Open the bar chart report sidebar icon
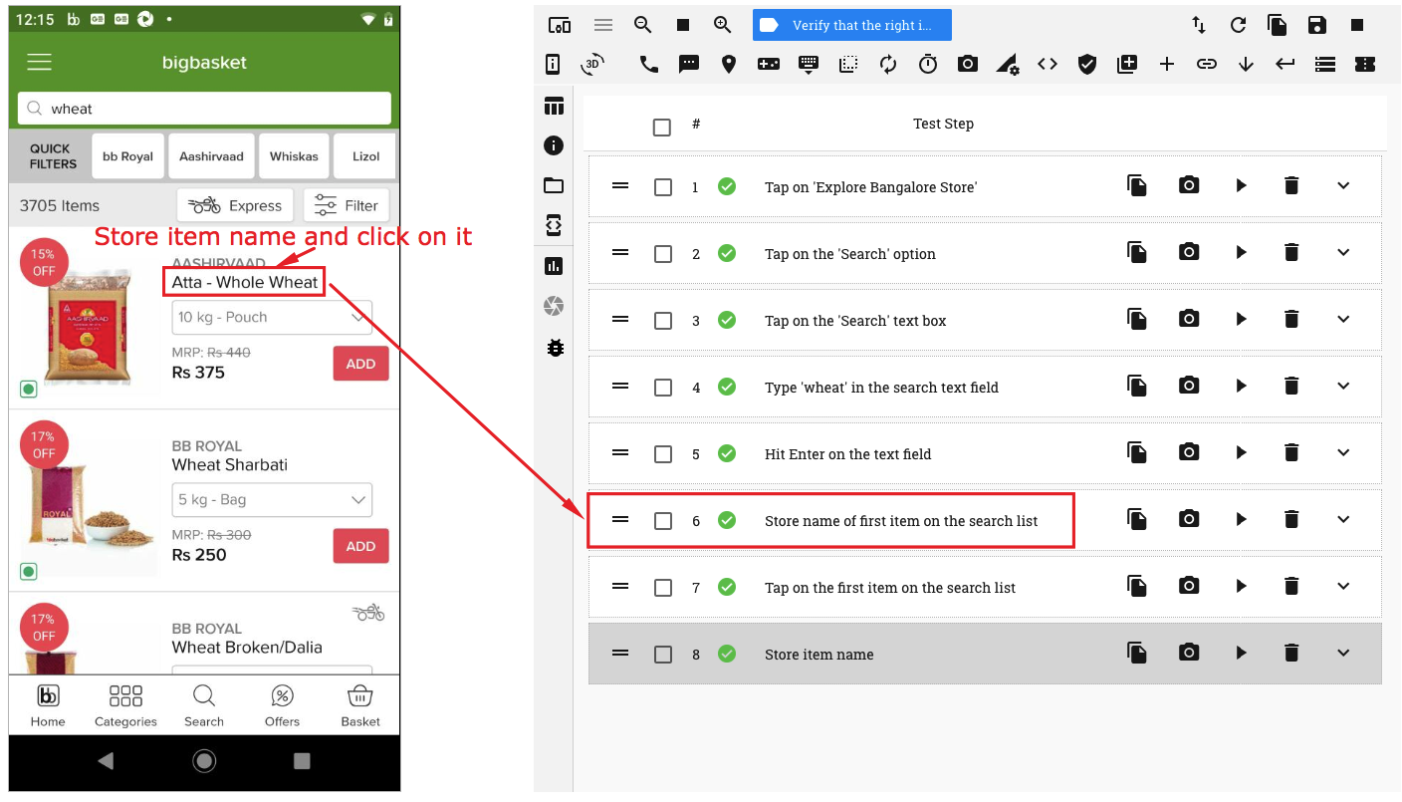1402x802 pixels. point(554,266)
